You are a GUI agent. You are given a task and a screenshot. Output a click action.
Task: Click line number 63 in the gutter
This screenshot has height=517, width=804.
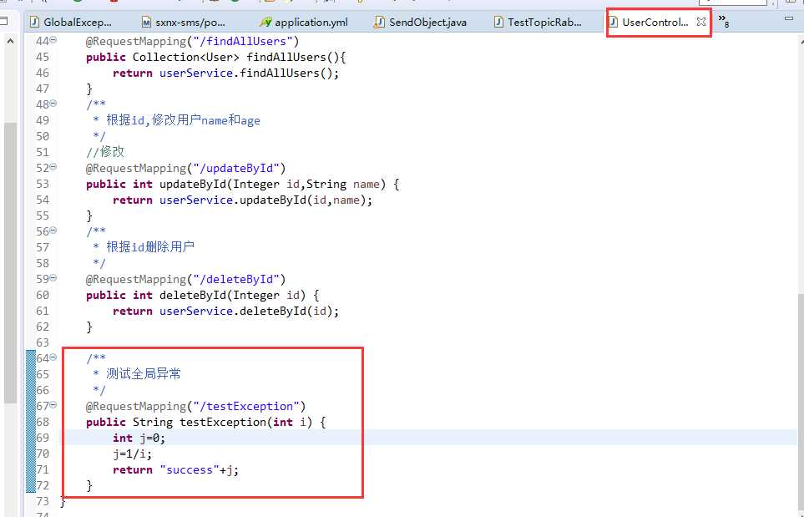point(43,342)
